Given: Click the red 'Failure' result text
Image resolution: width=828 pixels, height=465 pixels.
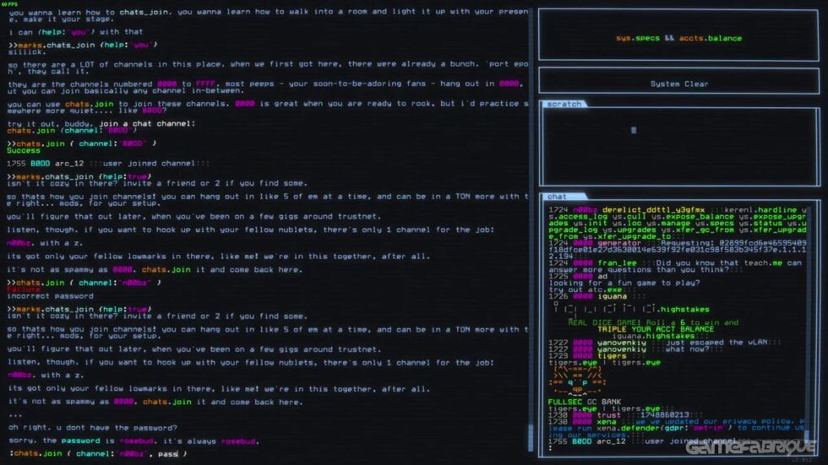Looking at the screenshot, I should pyautogui.click(x=24, y=289).
